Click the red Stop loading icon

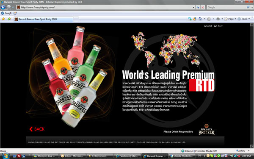click(x=203, y=7)
